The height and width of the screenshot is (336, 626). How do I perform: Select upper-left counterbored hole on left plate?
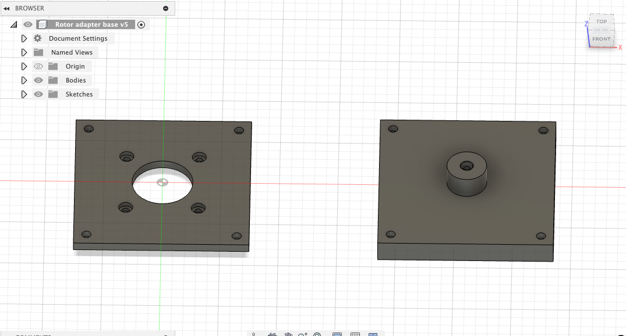(x=126, y=156)
